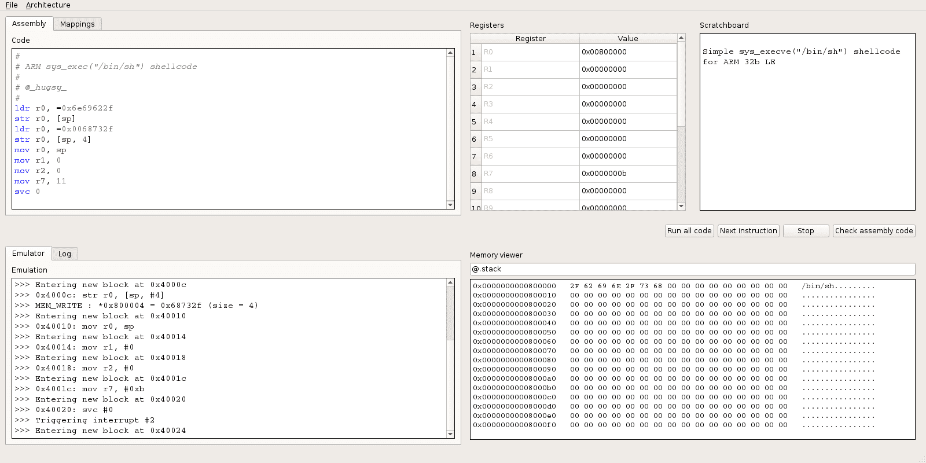Select the R2 register name cell
Viewport: 926px width, 463px height.
pyautogui.click(x=530, y=87)
